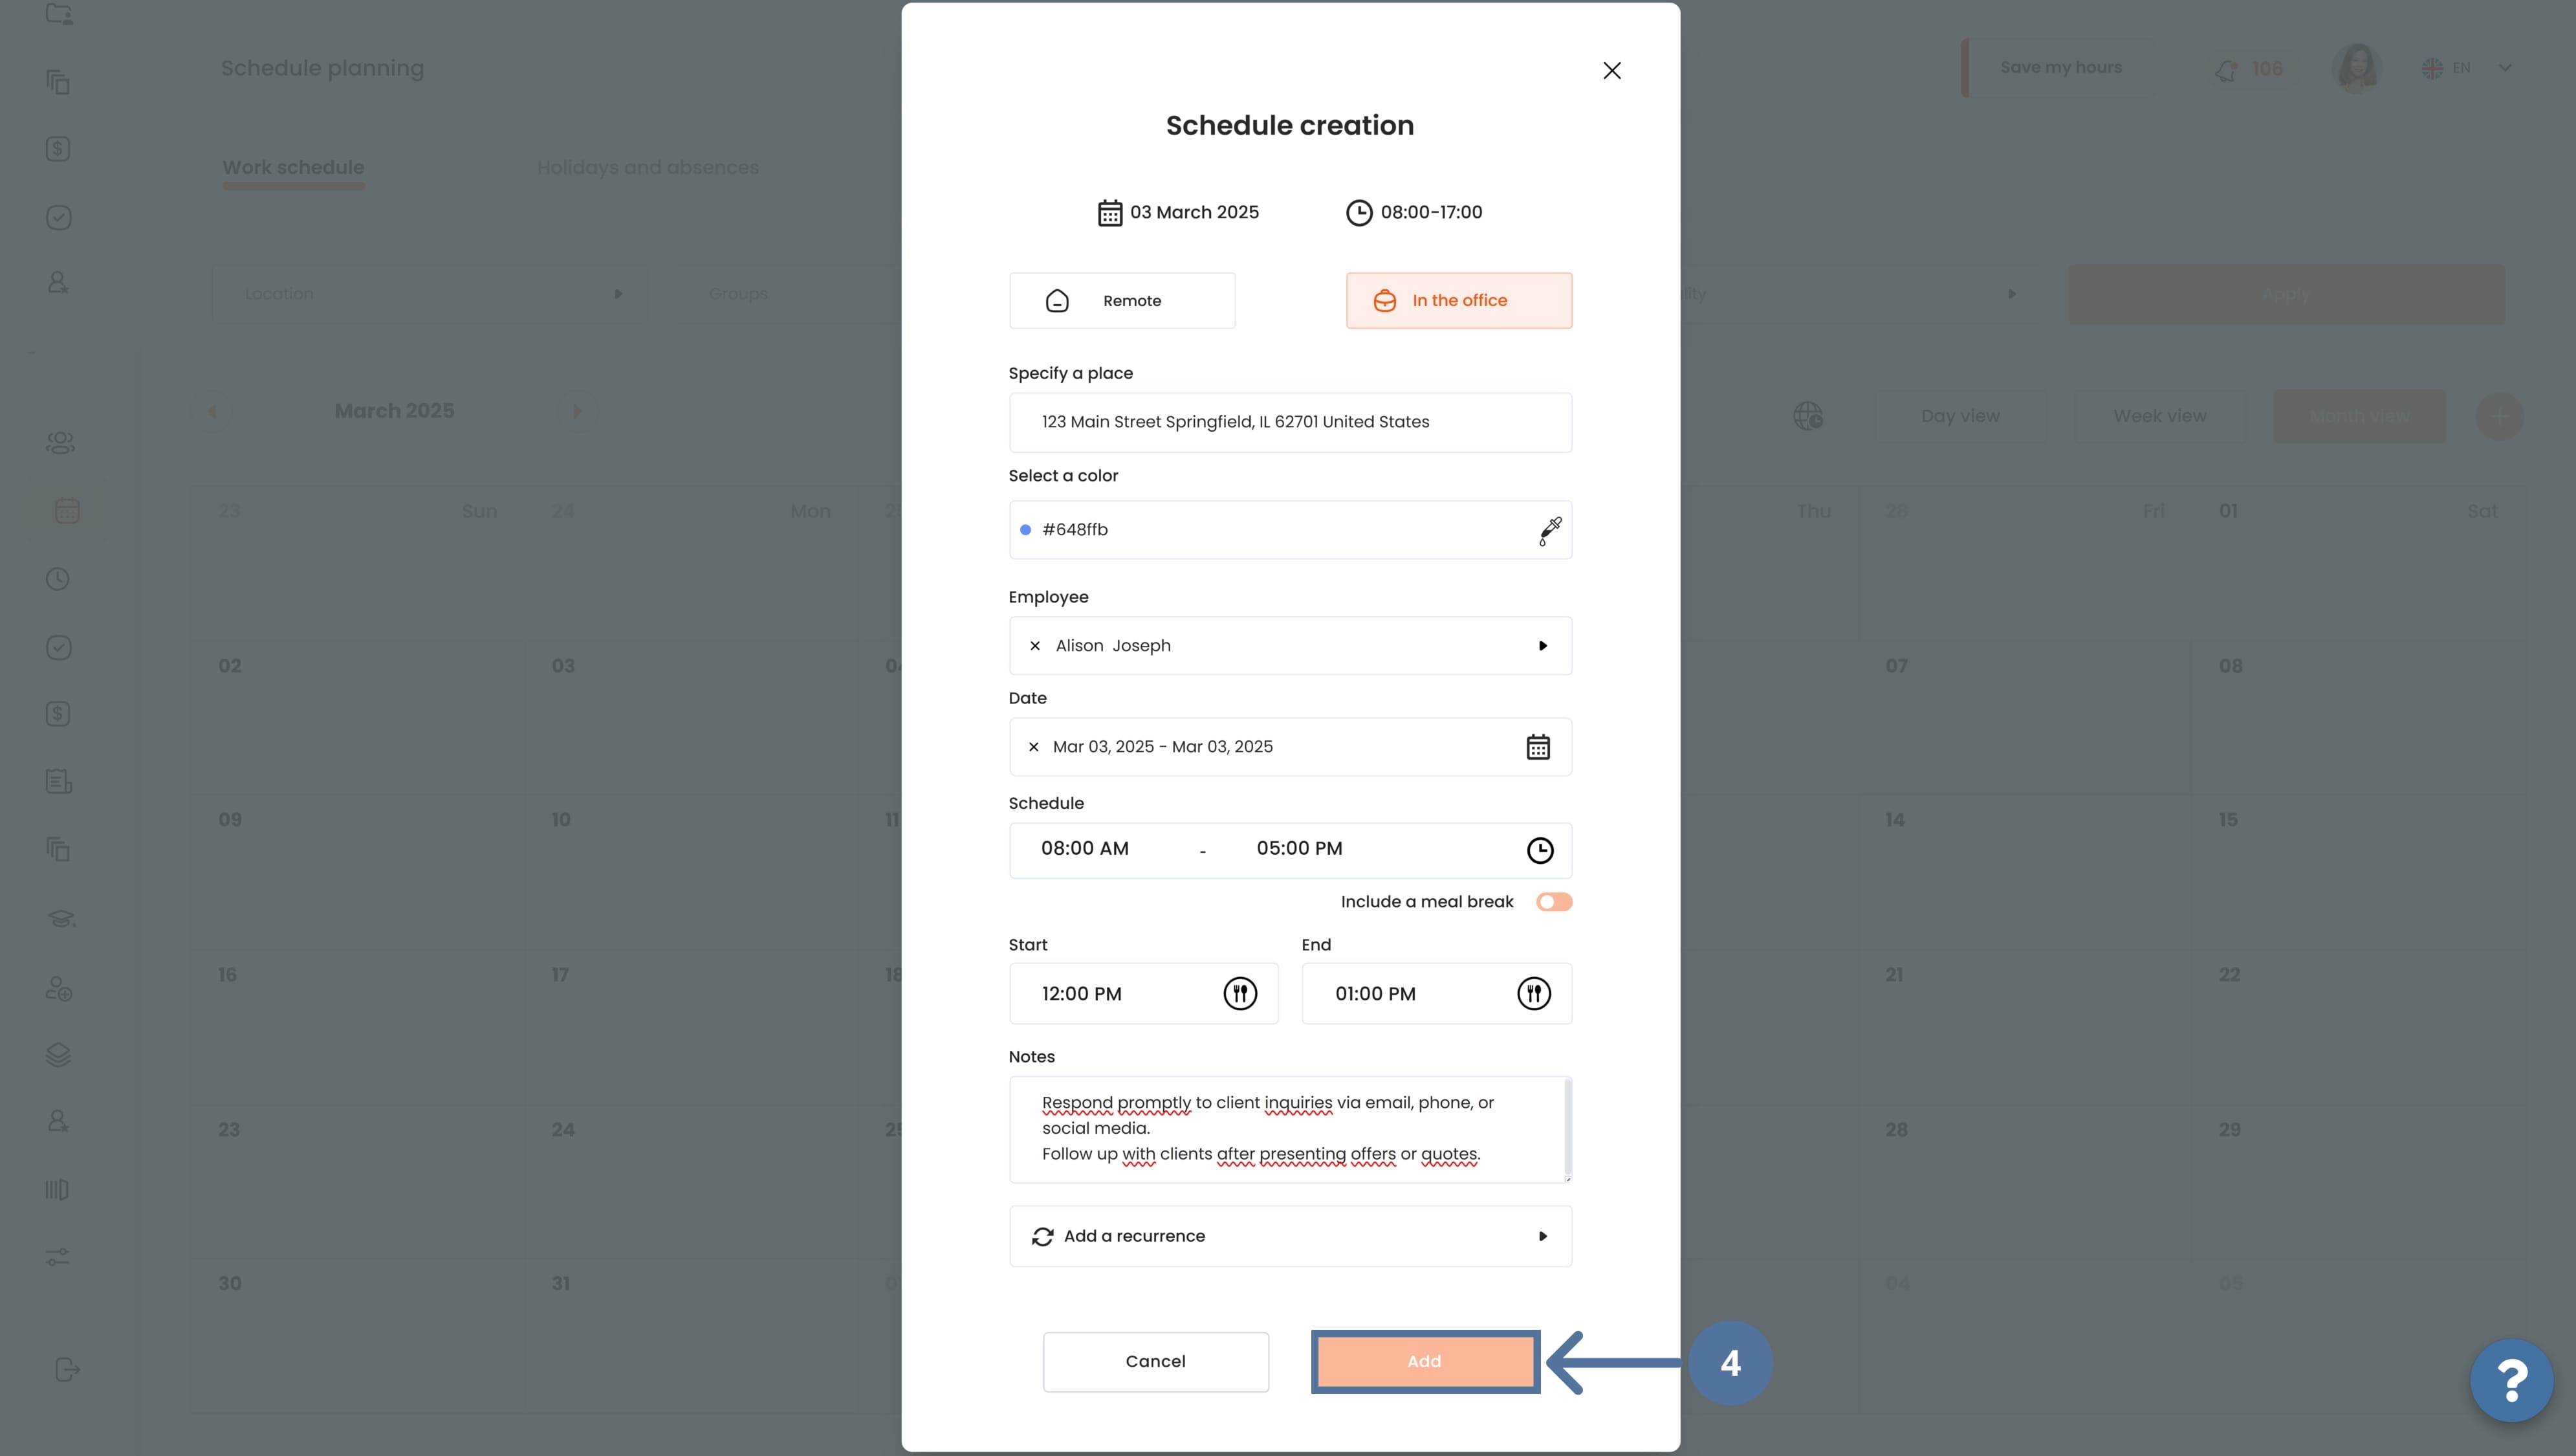Click Save my hours button
The height and width of the screenshot is (1456, 2576).
coord(2060,68)
